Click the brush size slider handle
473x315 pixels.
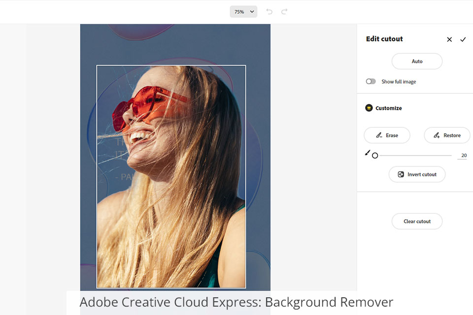click(375, 156)
